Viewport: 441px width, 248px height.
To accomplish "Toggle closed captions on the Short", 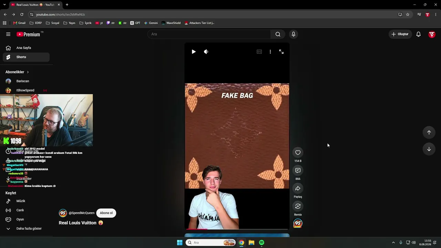I will [x=259, y=52].
